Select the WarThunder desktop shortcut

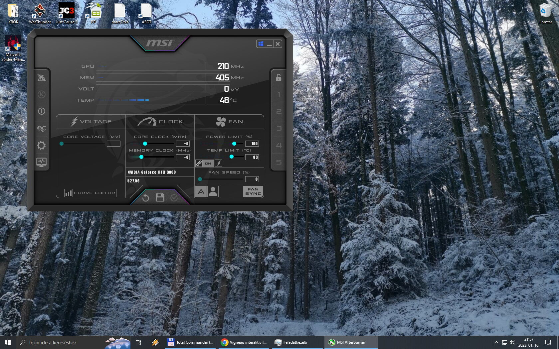coord(40,14)
